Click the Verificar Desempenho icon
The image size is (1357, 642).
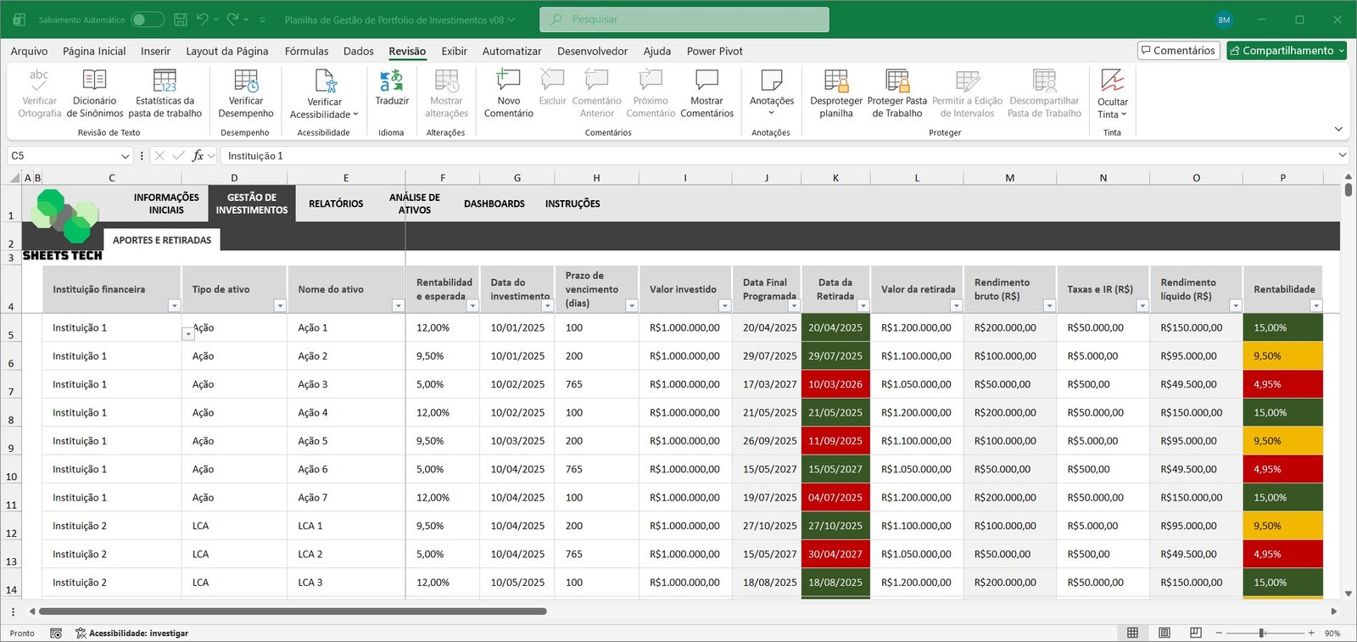pyautogui.click(x=246, y=81)
